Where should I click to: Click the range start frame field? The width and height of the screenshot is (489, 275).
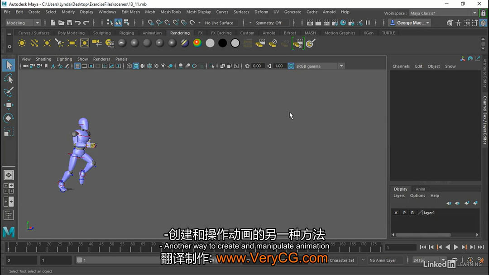pos(55,260)
